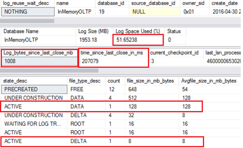Click ACTIVE in the DELTA row
The height and width of the screenshot is (148, 243).
click(x=13, y=141)
